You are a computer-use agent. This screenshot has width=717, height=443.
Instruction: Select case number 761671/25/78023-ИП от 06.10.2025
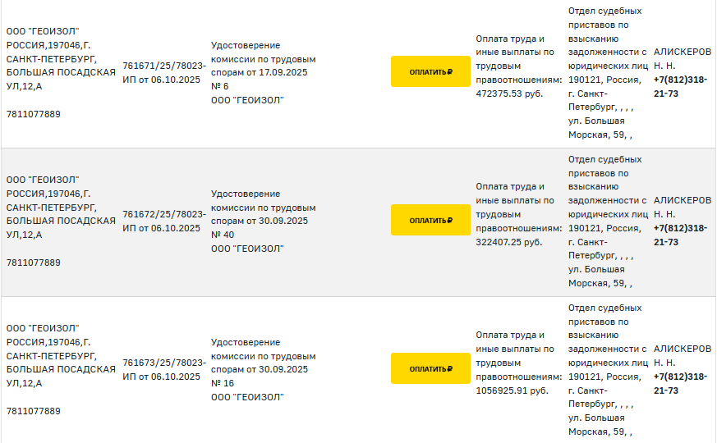[164, 72]
